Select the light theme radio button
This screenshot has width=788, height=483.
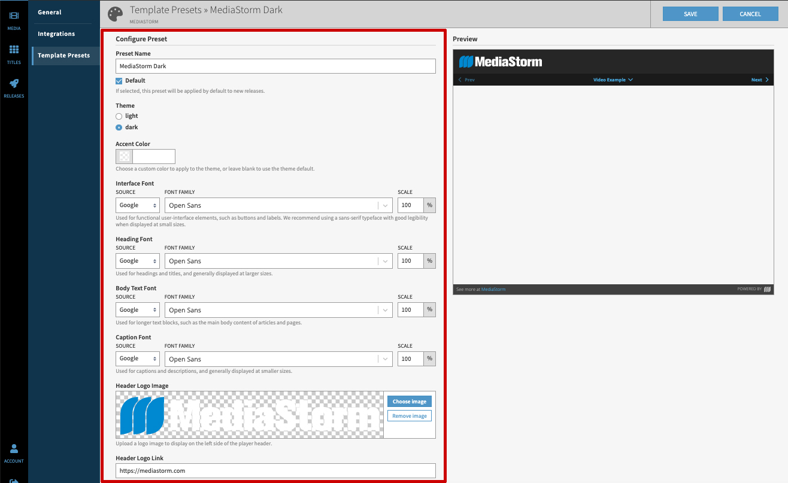[119, 116]
